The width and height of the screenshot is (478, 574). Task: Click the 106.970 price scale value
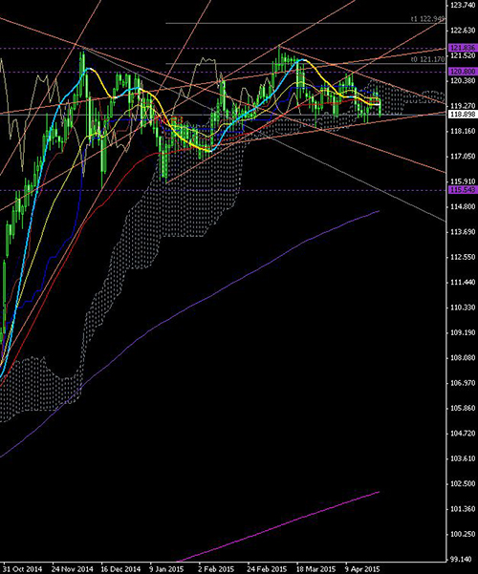pyautogui.click(x=463, y=383)
